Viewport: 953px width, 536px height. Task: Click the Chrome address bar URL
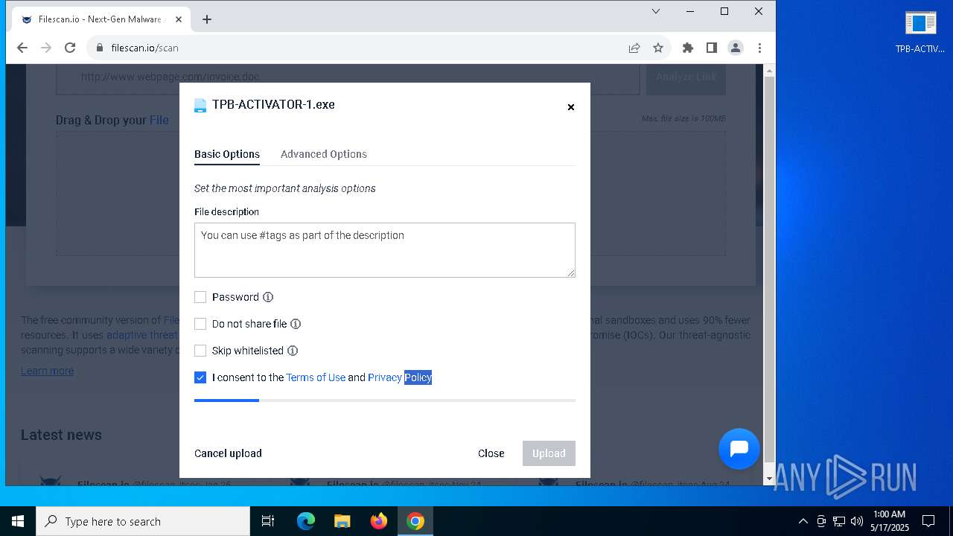tap(144, 48)
